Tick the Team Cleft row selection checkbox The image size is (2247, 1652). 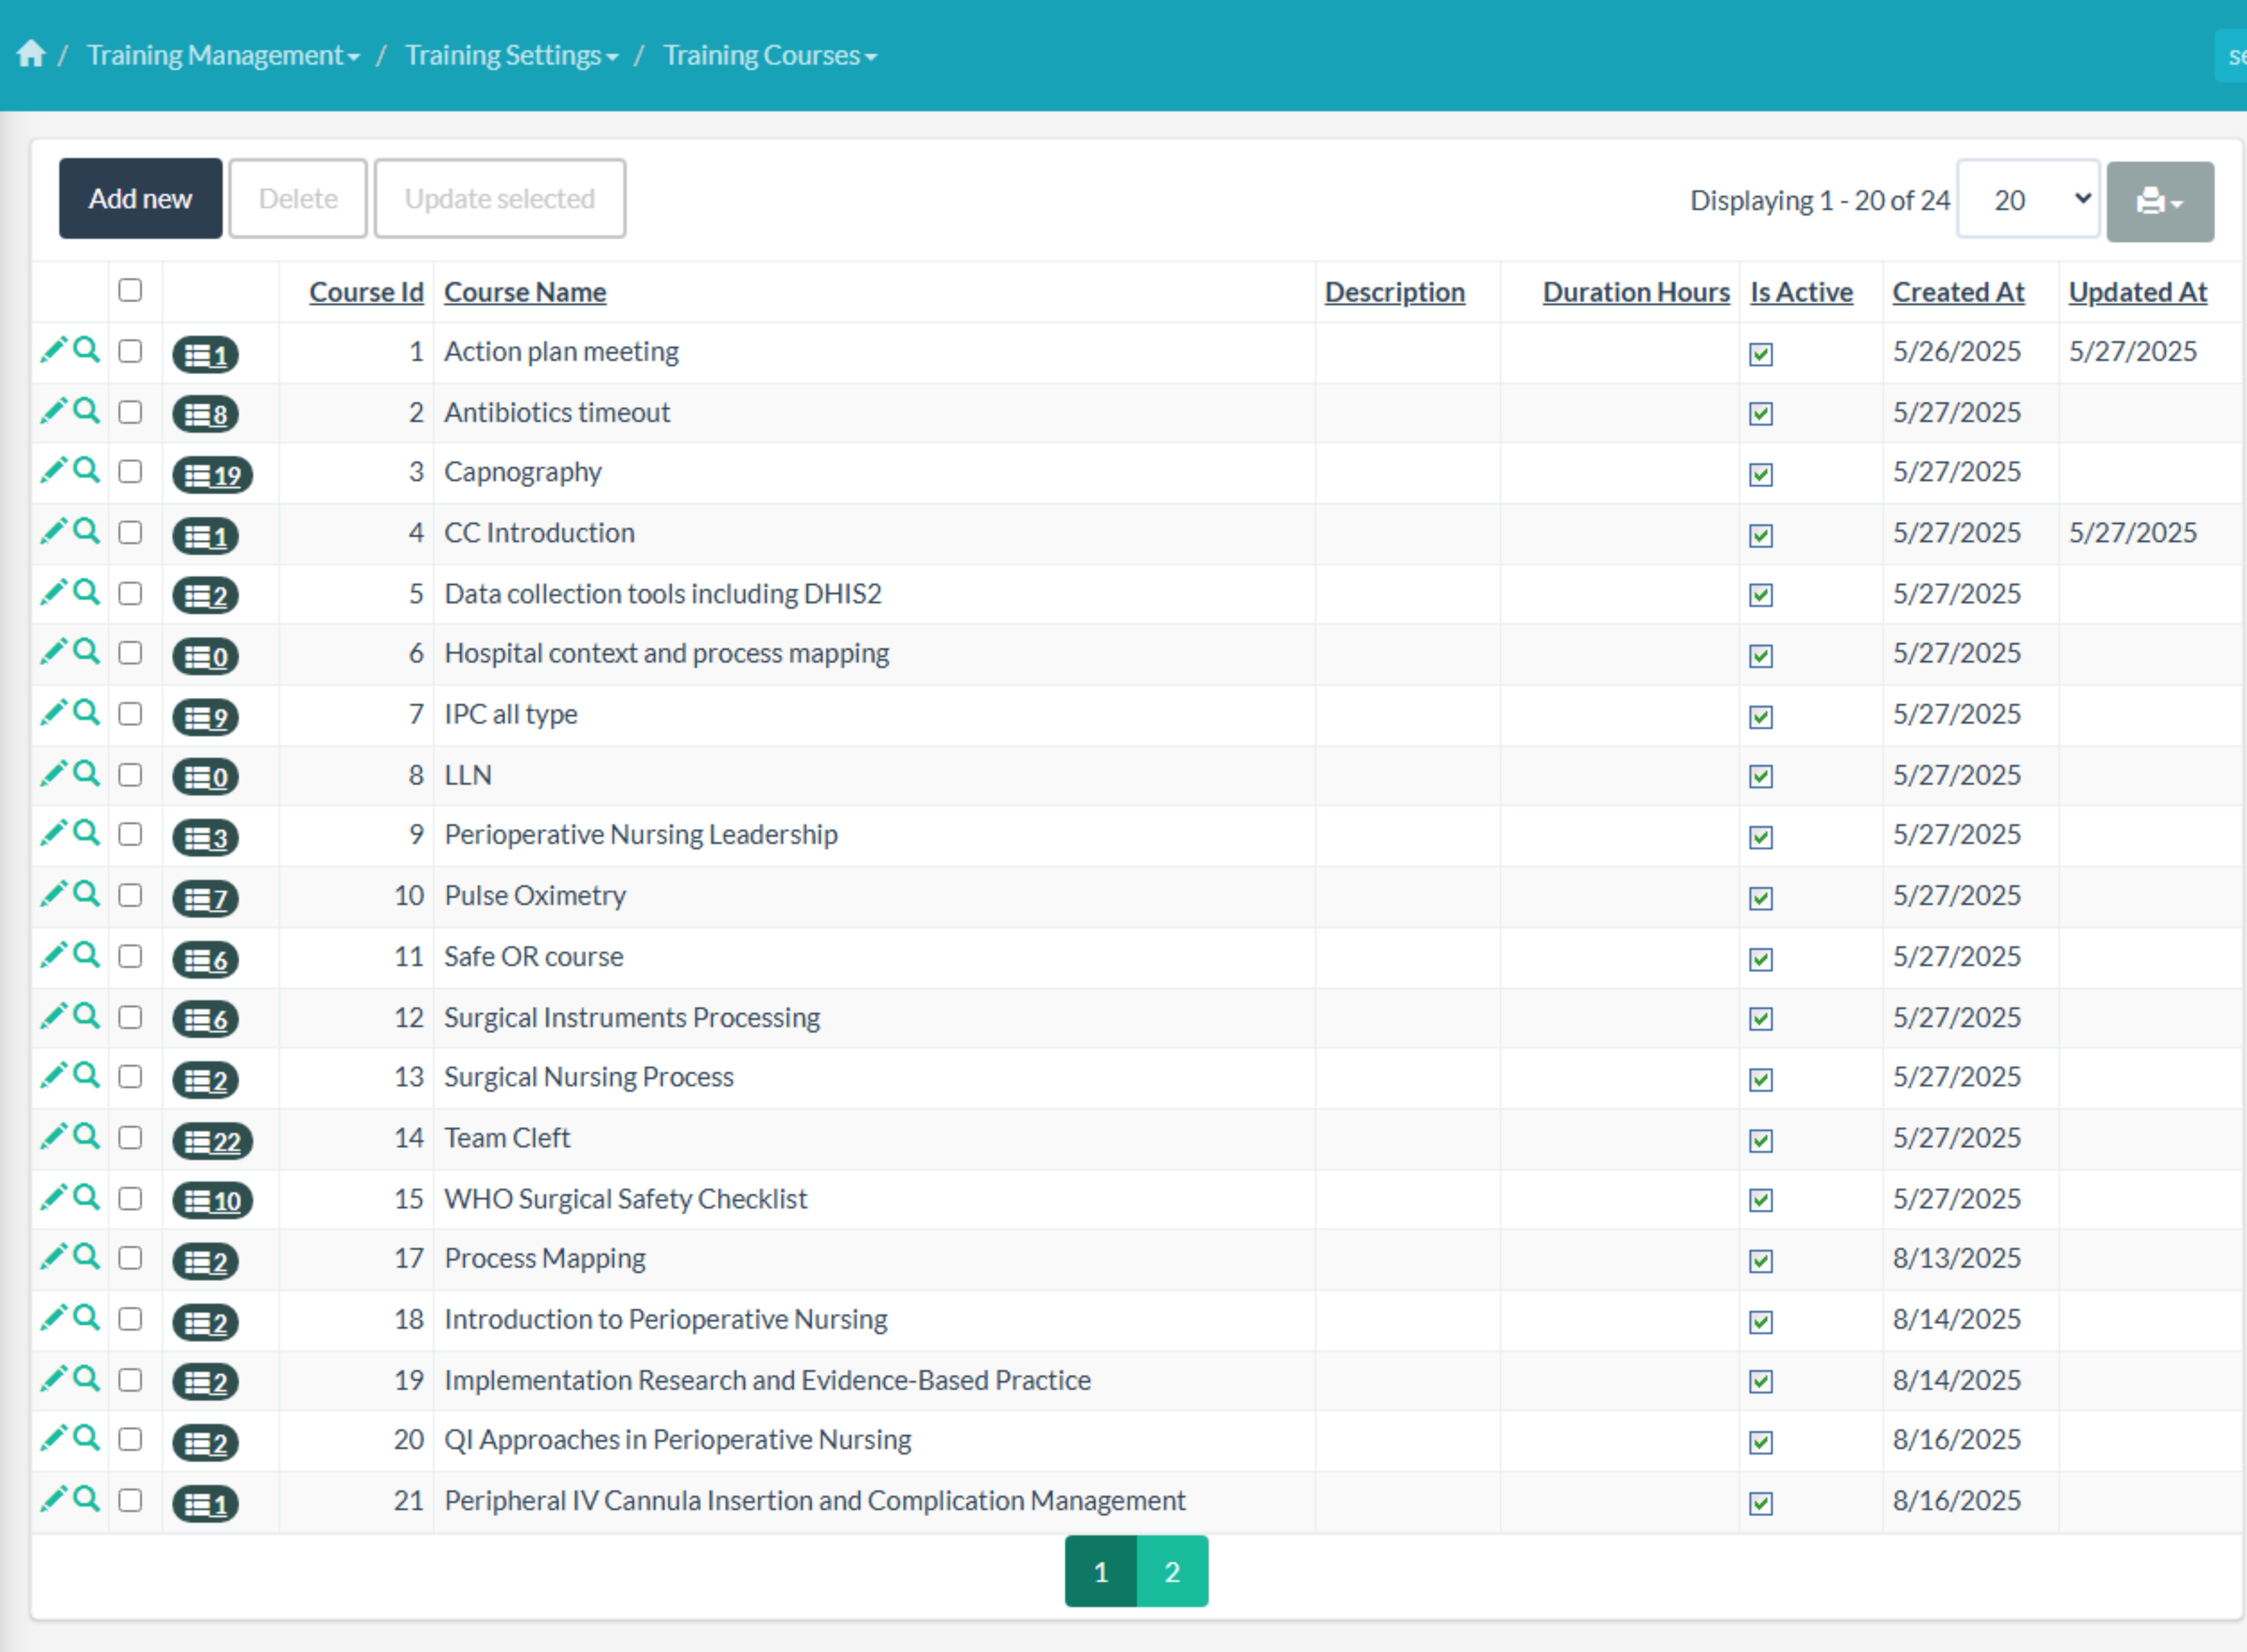pyautogui.click(x=130, y=1138)
